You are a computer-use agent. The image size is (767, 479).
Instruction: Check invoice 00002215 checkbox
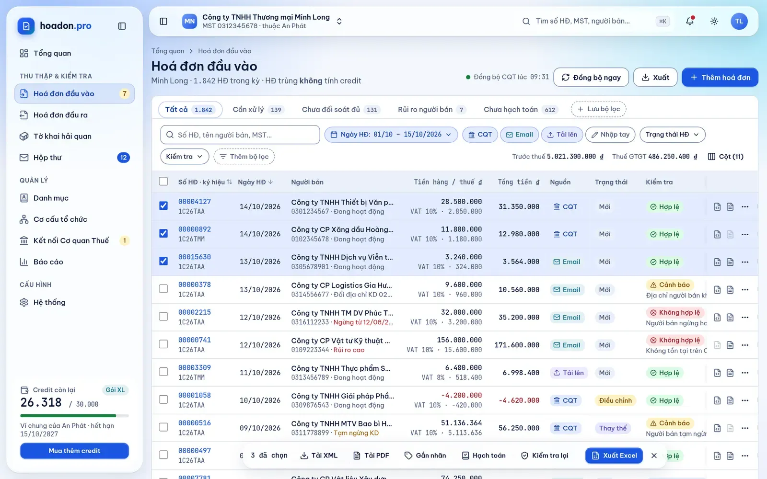tap(163, 317)
